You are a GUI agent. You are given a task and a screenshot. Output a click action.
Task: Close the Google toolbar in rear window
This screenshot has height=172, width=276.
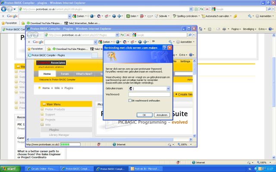(x=3, y=16)
